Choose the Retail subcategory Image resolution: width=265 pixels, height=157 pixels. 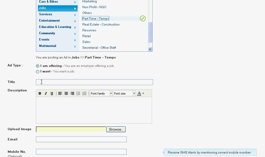(87, 36)
